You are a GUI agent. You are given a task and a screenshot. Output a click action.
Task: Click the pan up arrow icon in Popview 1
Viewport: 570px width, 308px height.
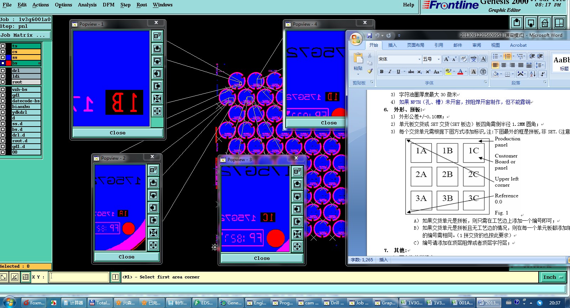pos(157,48)
